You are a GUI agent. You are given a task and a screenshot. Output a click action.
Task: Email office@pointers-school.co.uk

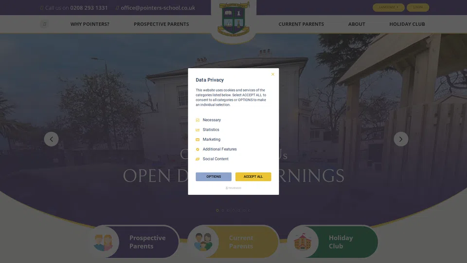pyautogui.click(x=158, y=8)
